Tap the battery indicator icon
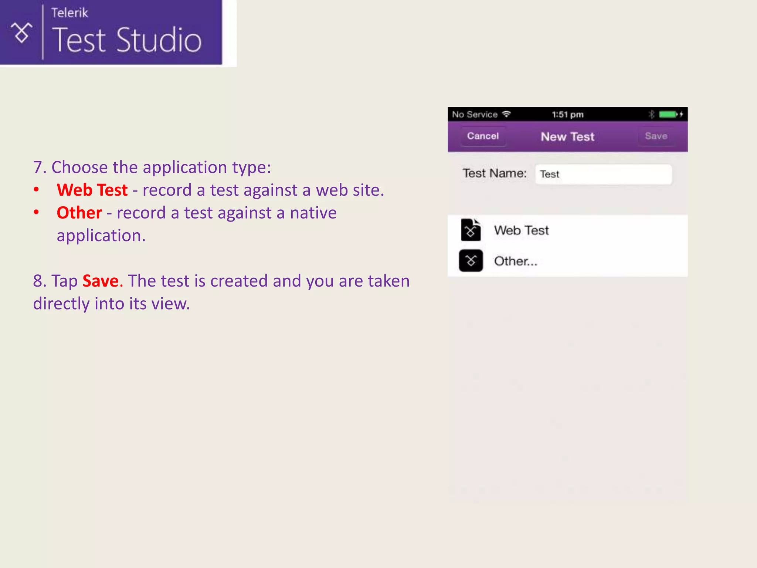 [x=668, y=114]
